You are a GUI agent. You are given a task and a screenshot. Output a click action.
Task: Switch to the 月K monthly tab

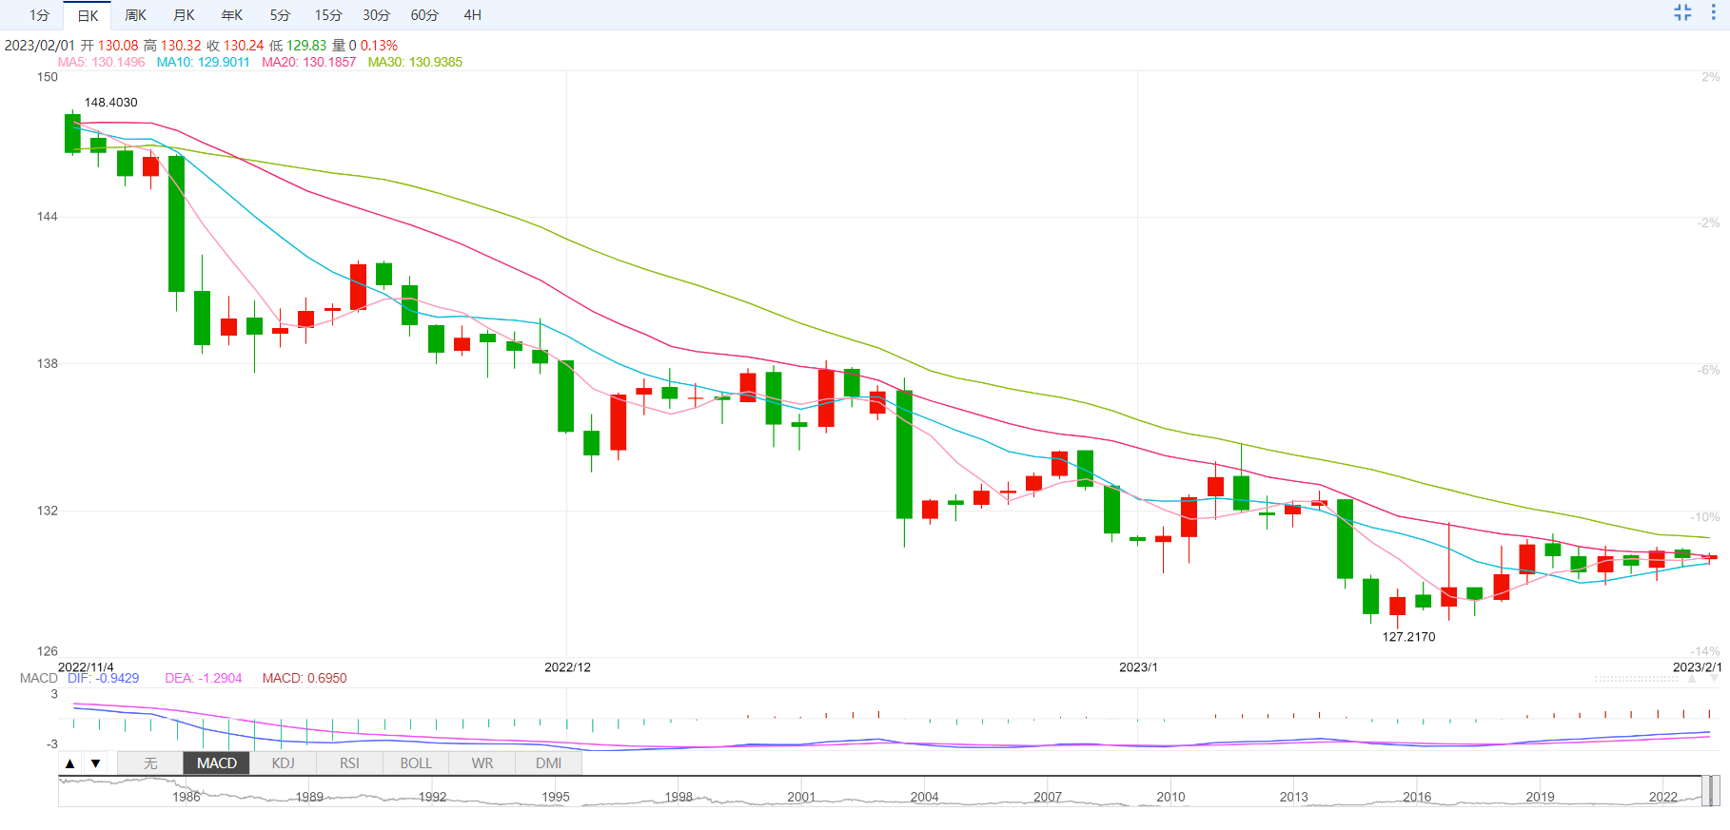[x=184, y=15]
